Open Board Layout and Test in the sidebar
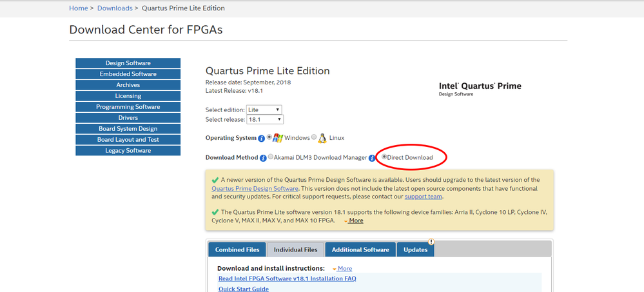The width and height of the screenshot is (644, 292). 128,140
